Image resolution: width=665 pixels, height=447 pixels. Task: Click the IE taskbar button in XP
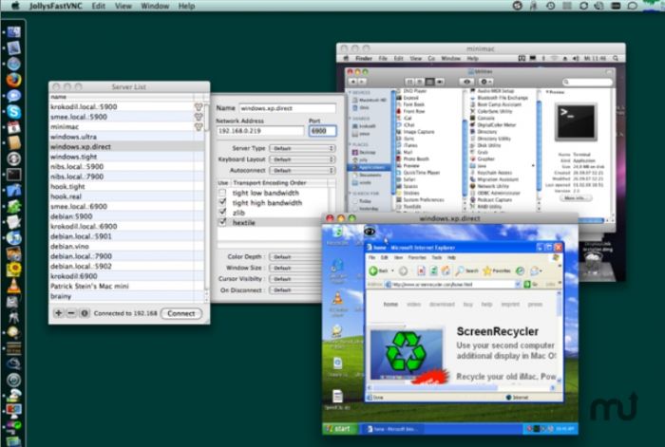coord(392,429)
